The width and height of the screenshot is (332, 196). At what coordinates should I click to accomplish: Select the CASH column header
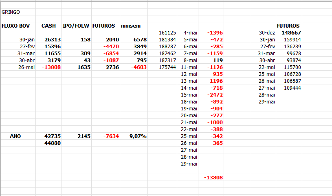pos(48,26)
